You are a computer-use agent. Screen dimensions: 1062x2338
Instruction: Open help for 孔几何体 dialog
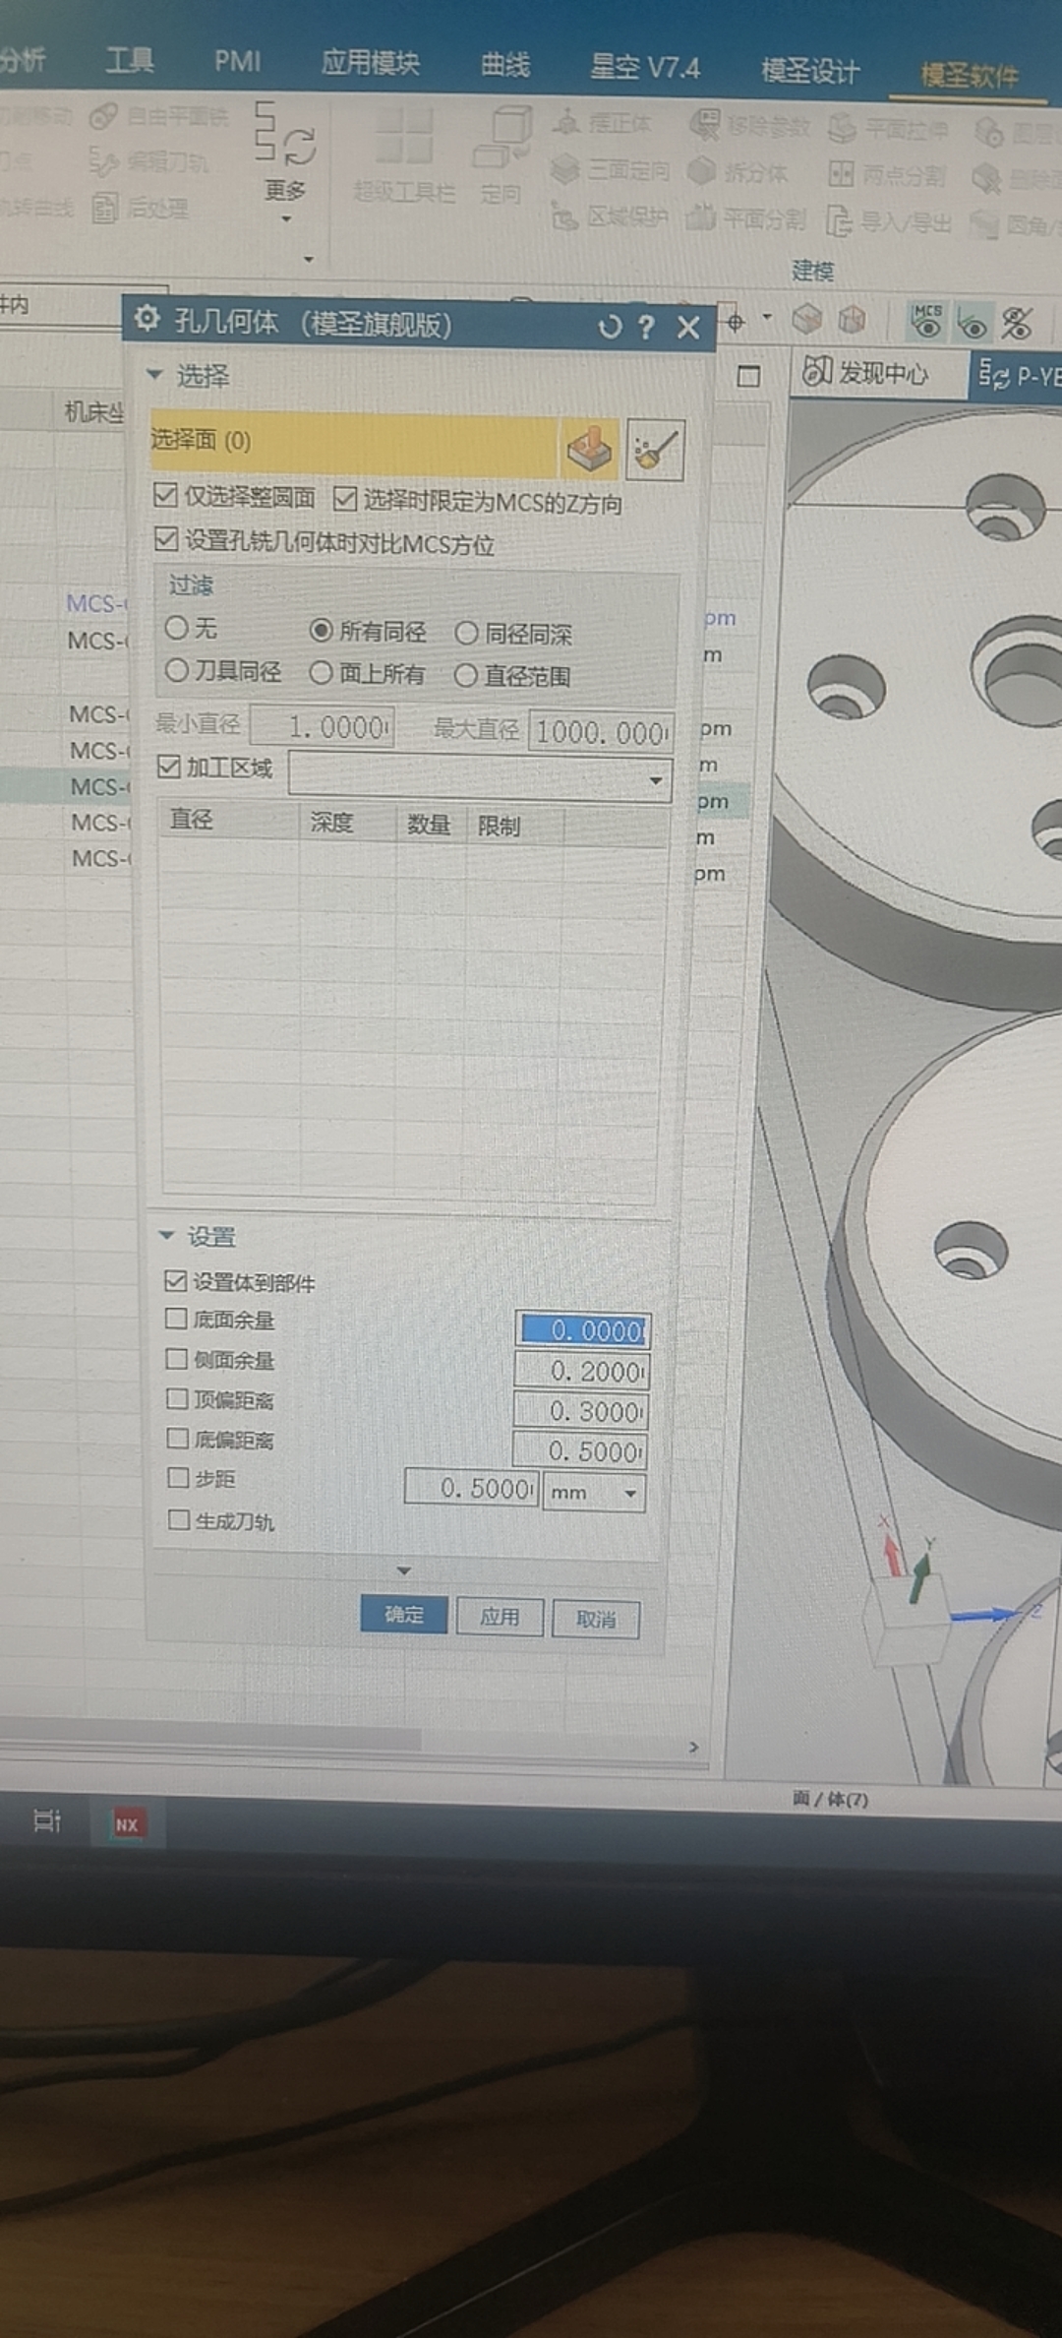(646, 327)
